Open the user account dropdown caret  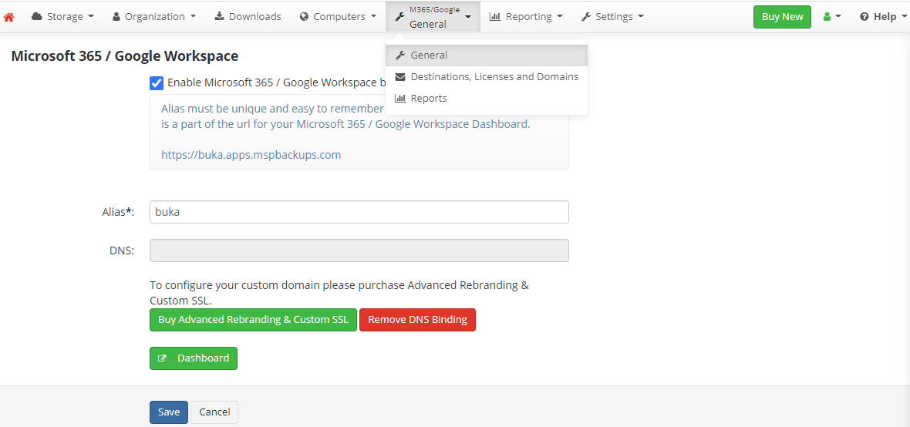(x=838, y=17)
